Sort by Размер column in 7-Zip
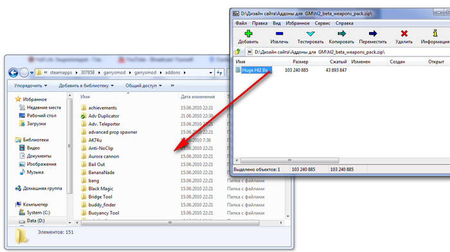 [x=300, y=62]
